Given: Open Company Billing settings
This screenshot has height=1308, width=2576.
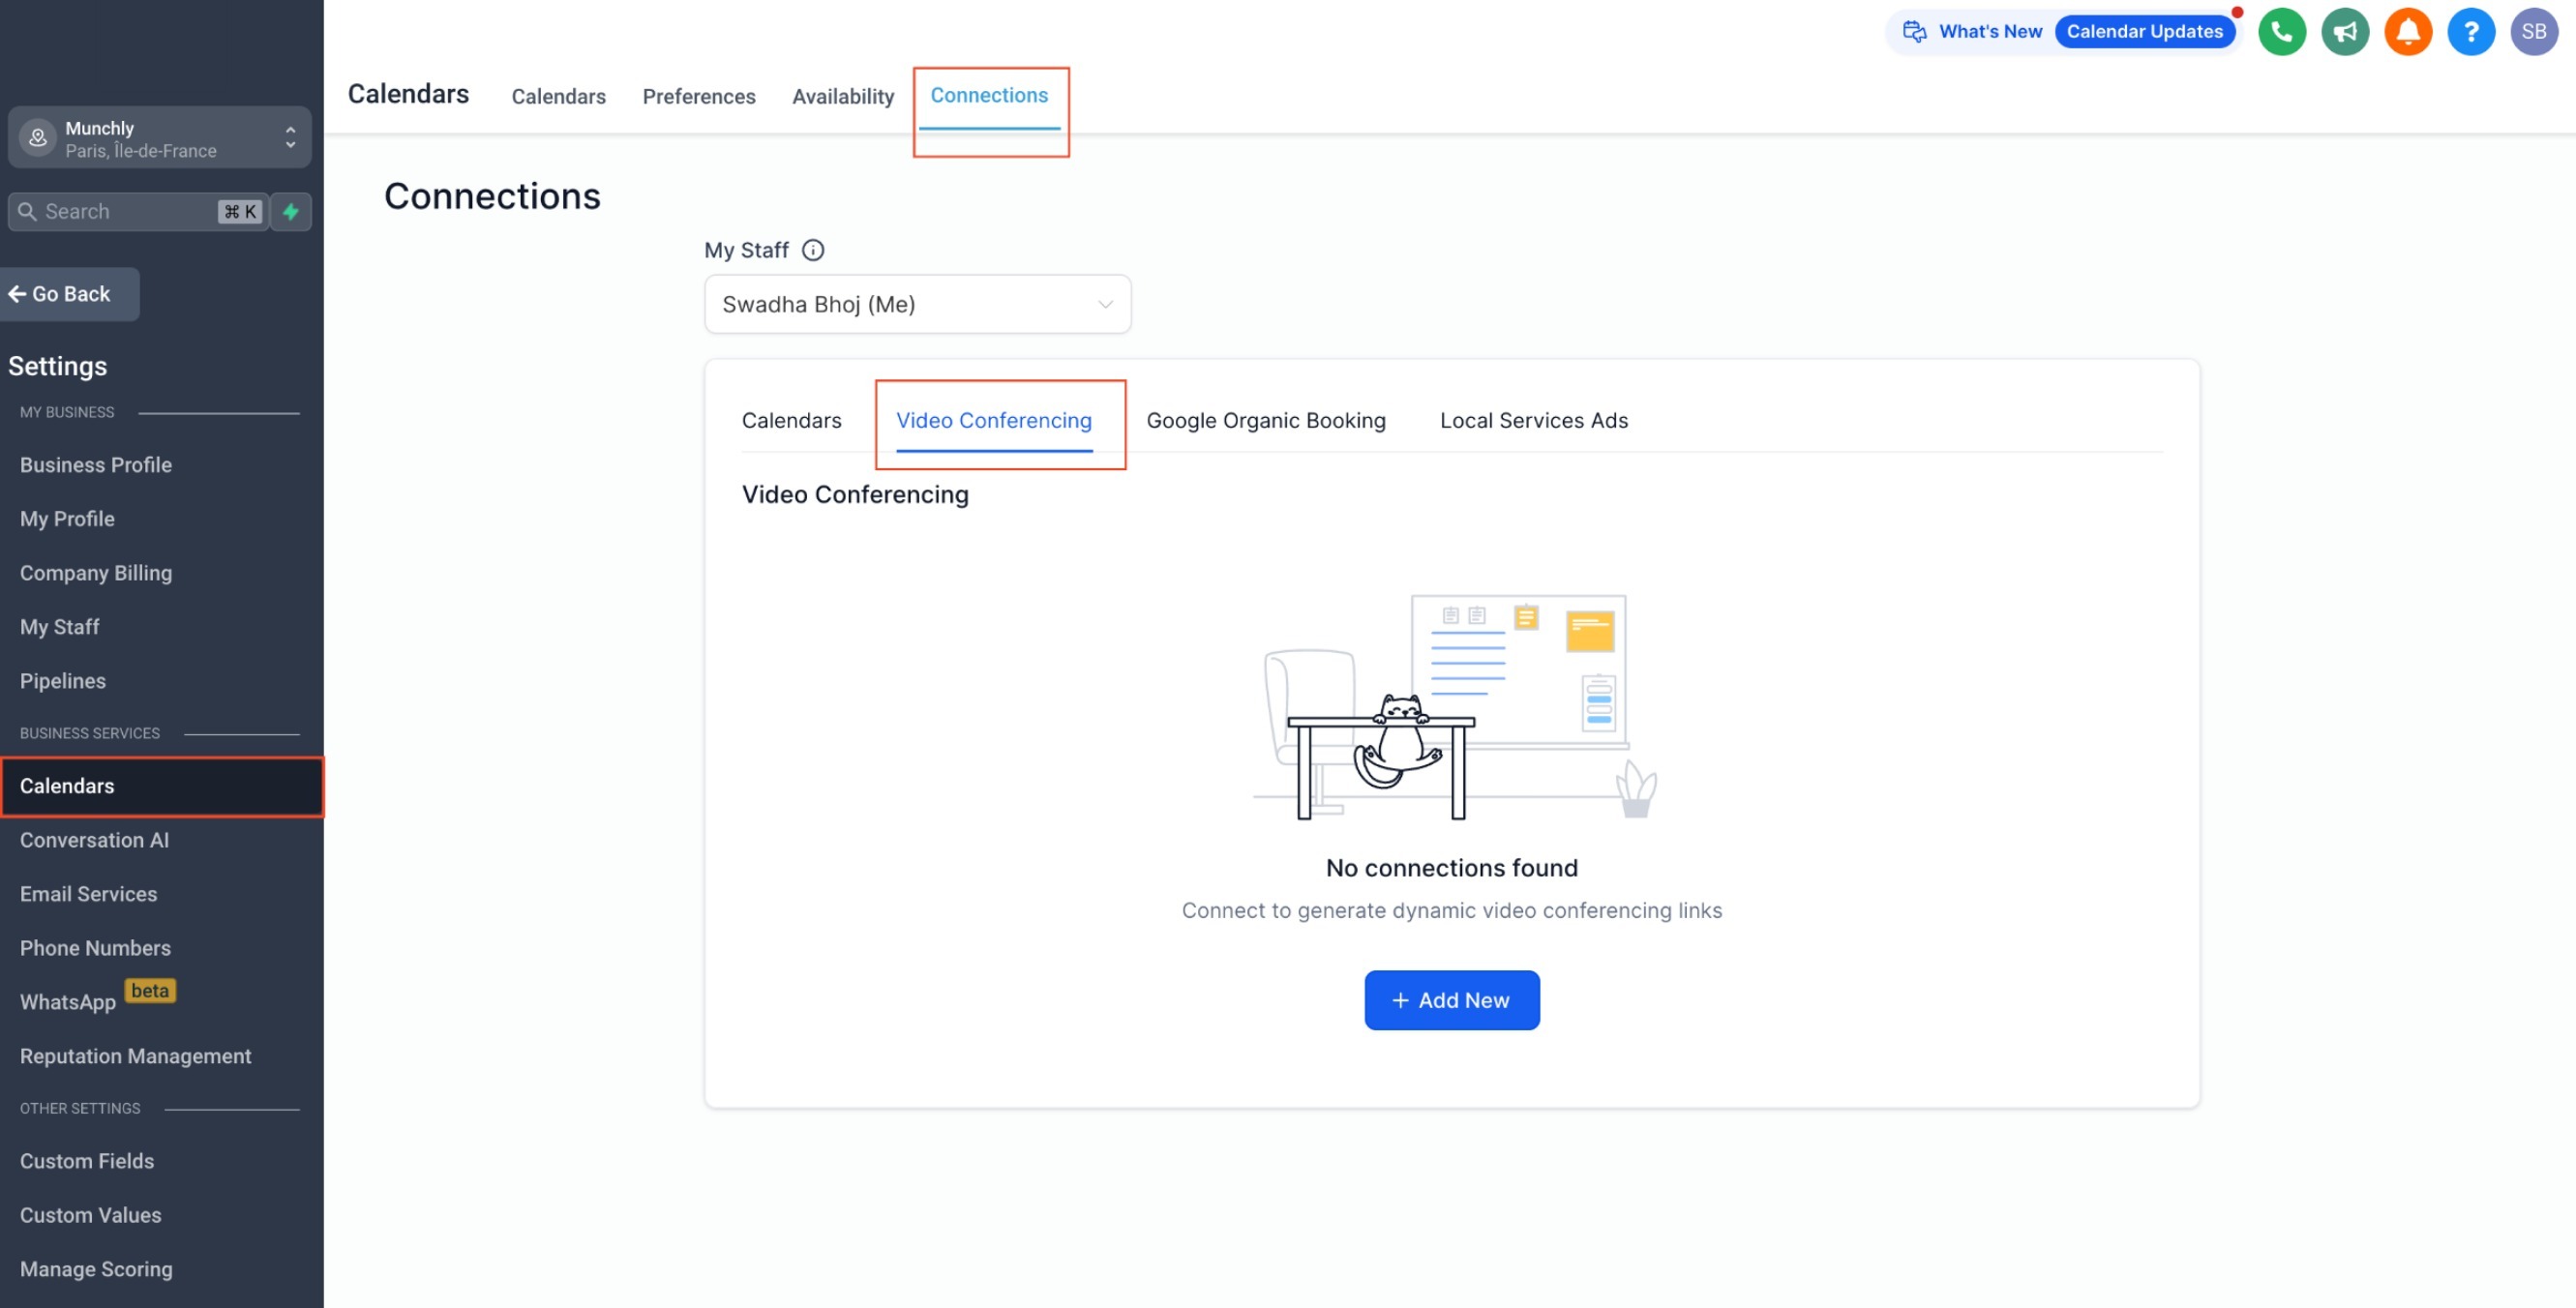Looking at the screenshot, I should pos(96,573).
